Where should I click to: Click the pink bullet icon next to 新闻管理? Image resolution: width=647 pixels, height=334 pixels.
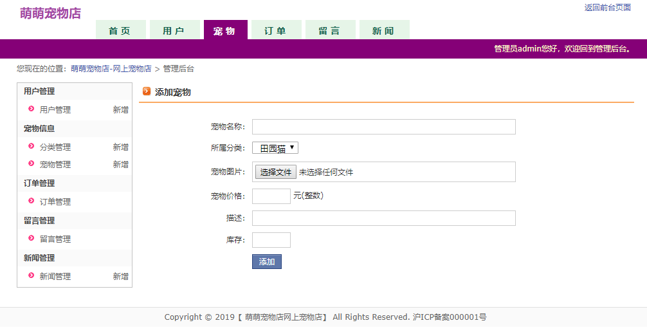click(32, 275)
